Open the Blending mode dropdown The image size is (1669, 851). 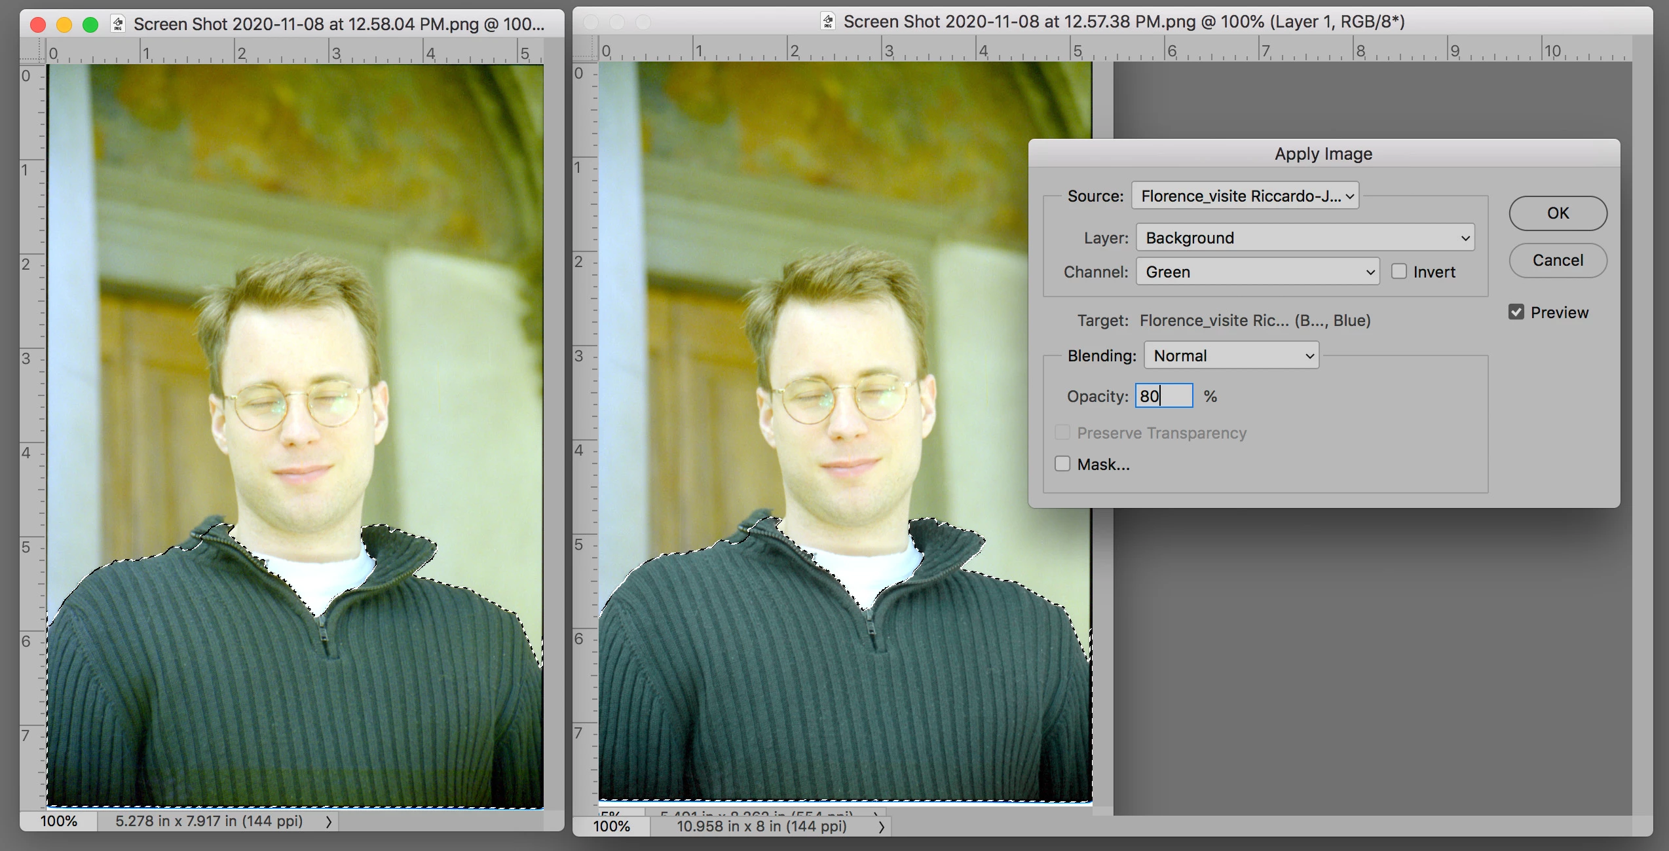click(x=1231, y=355)
